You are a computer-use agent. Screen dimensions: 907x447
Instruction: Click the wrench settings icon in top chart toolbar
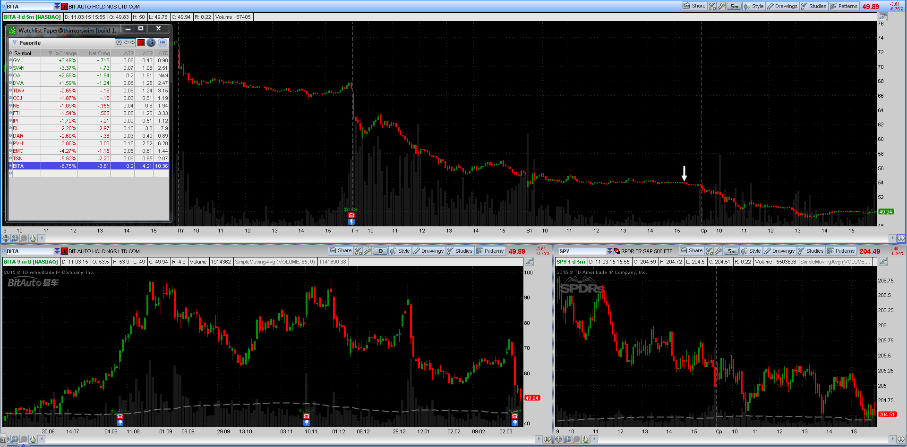click(x=721, y=6)
